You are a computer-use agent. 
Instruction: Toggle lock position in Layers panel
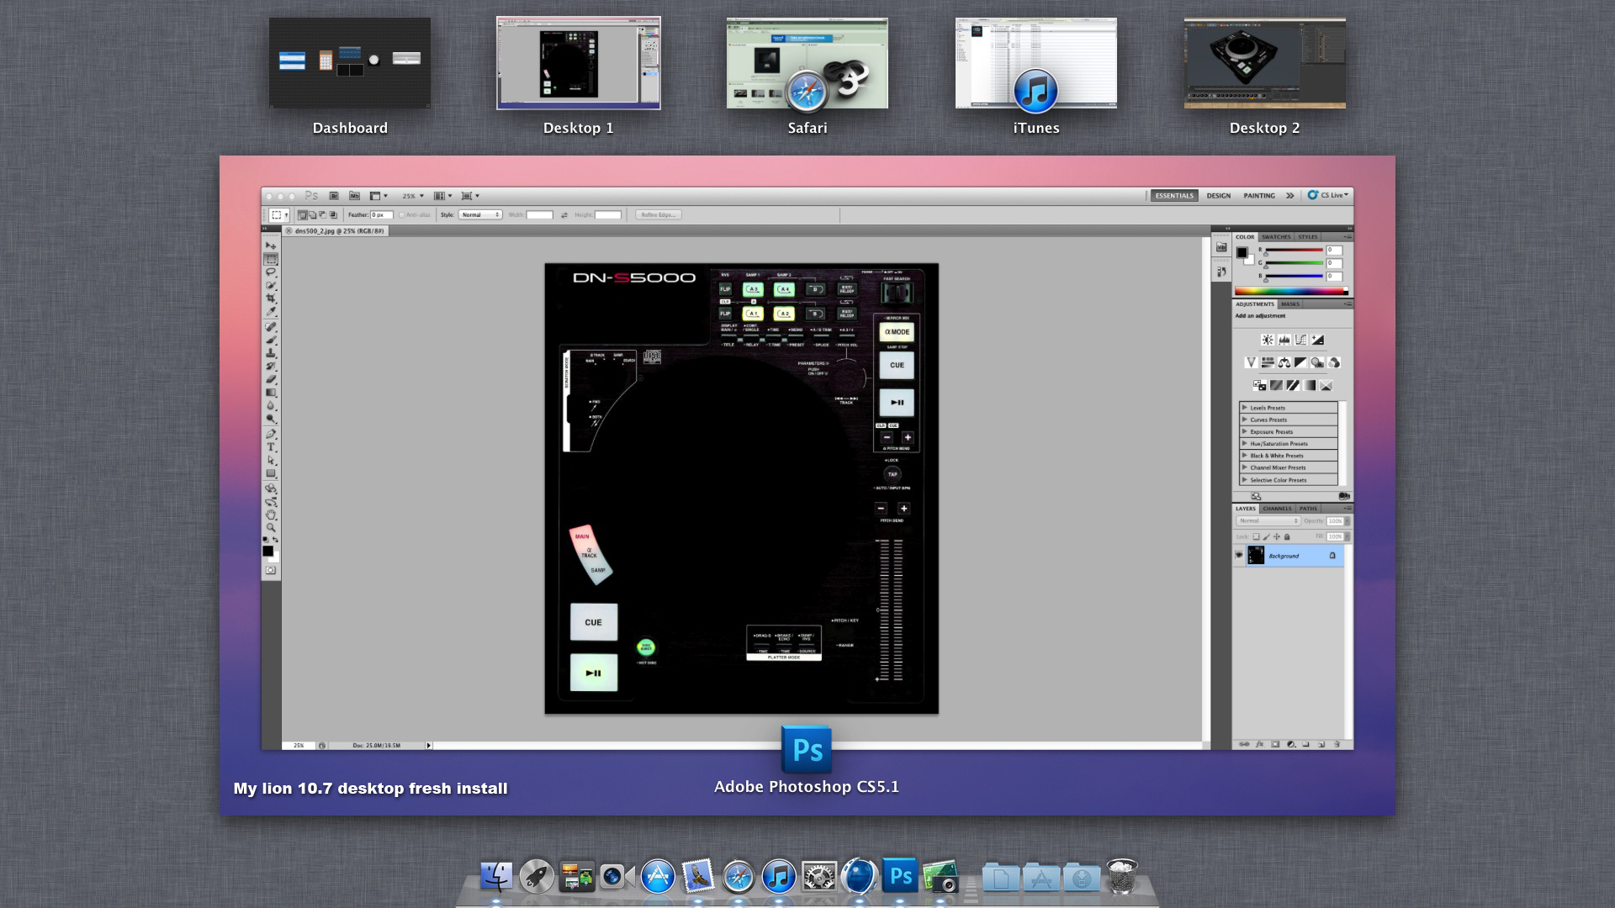[1277, 536]
